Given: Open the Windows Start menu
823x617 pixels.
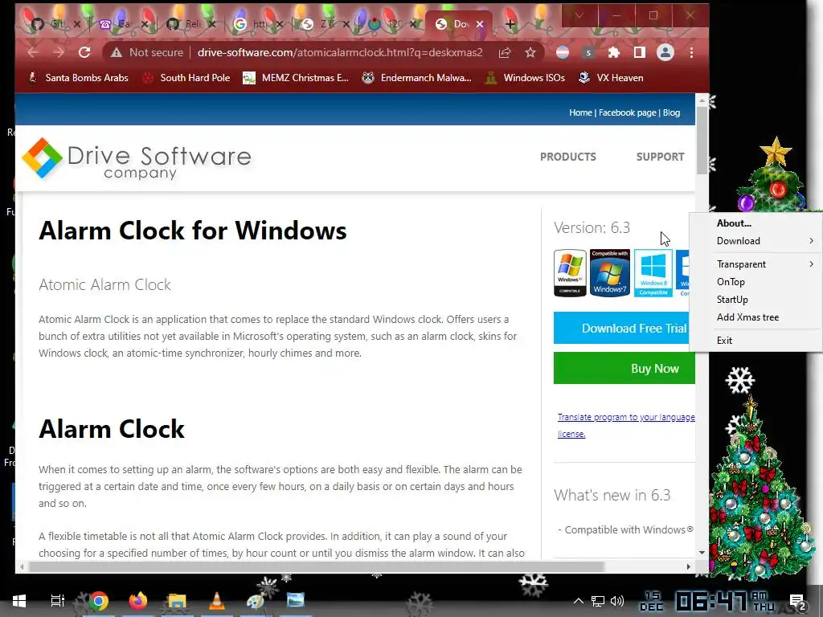Looking at the screenshot, I should pyautogui.click(x=19, y=601).
